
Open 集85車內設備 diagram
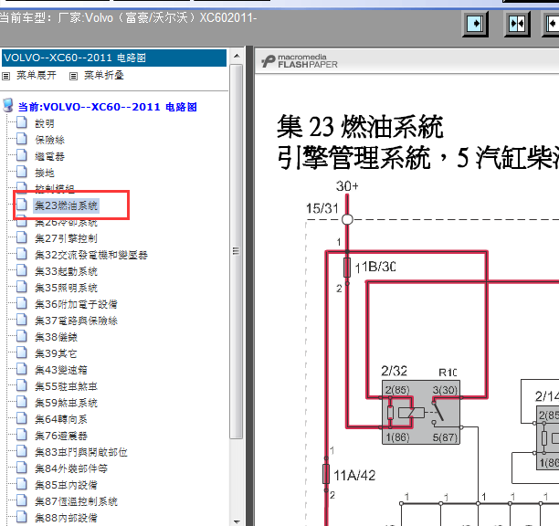(66, 485)
